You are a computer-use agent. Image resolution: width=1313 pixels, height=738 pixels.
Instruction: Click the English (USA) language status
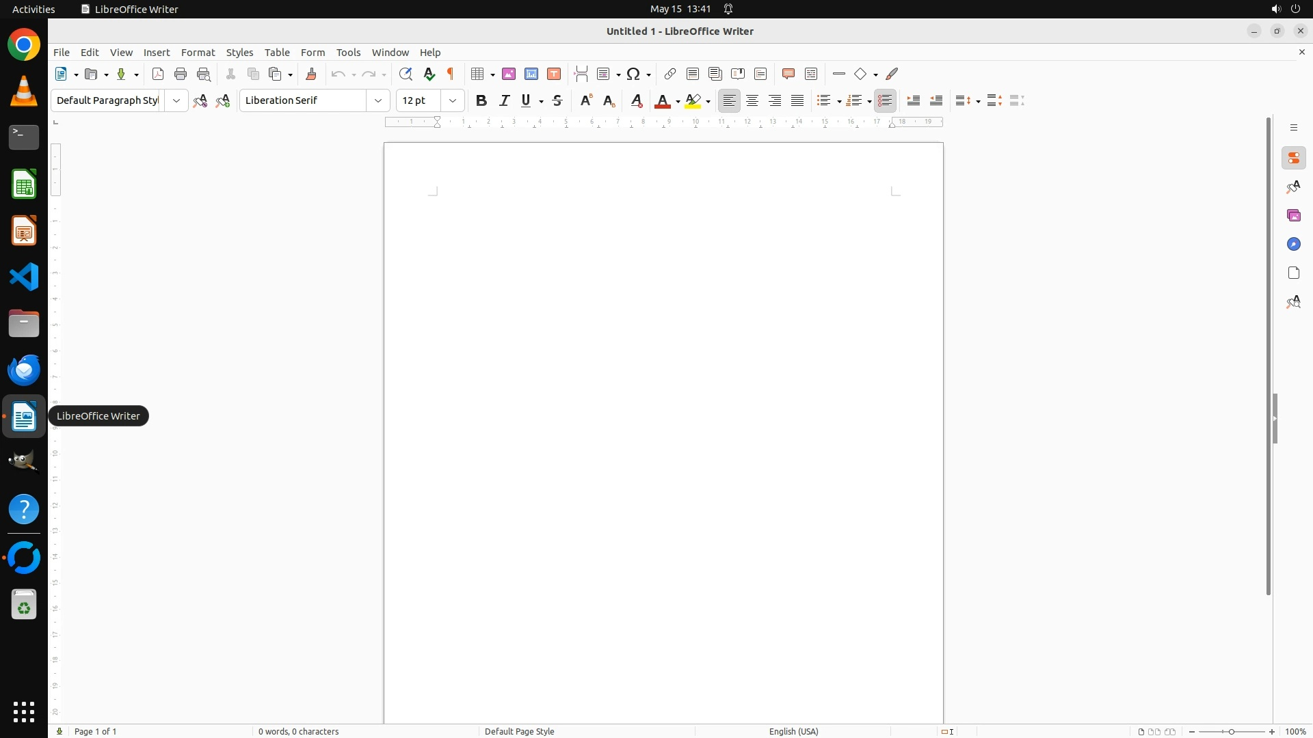[793, 732]
